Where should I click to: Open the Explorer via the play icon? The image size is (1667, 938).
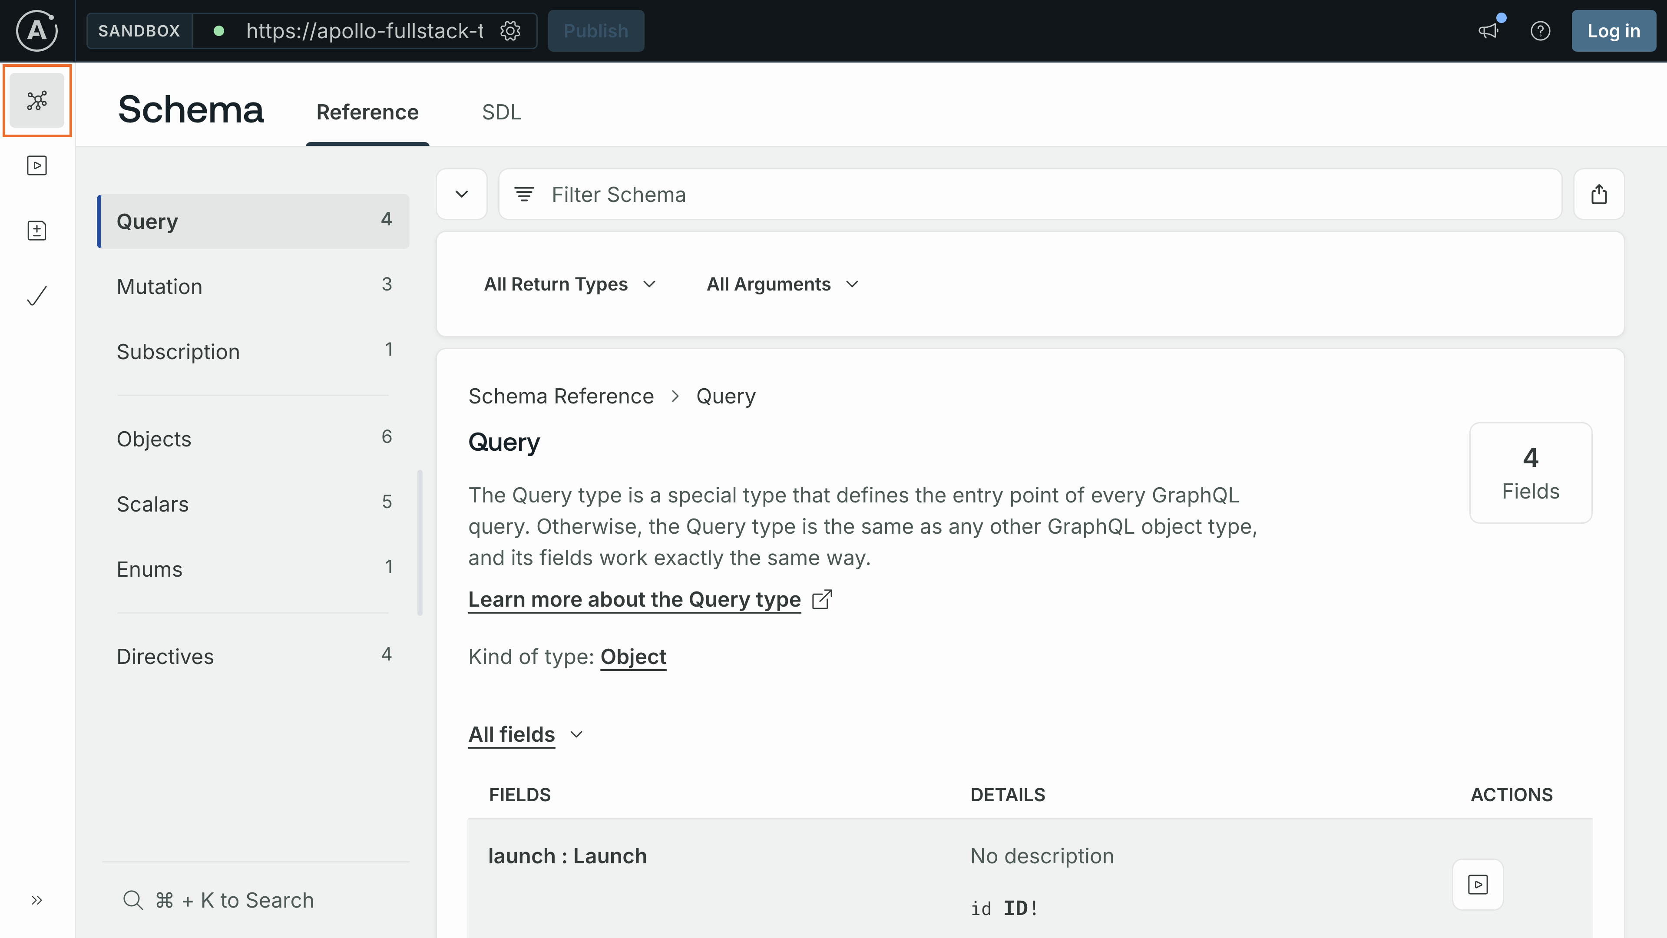(37, 165)
